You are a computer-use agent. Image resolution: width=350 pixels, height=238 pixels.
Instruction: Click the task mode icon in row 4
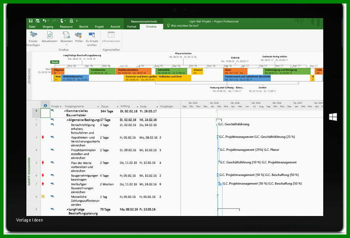click(x=52, y=150)
